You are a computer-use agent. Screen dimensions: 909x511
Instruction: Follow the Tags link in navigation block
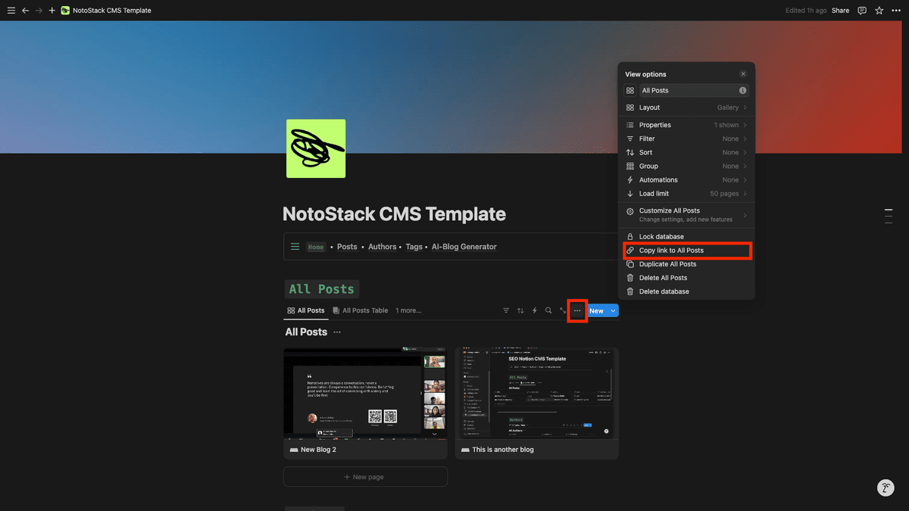pyautogui.click(x=414, y=247)
